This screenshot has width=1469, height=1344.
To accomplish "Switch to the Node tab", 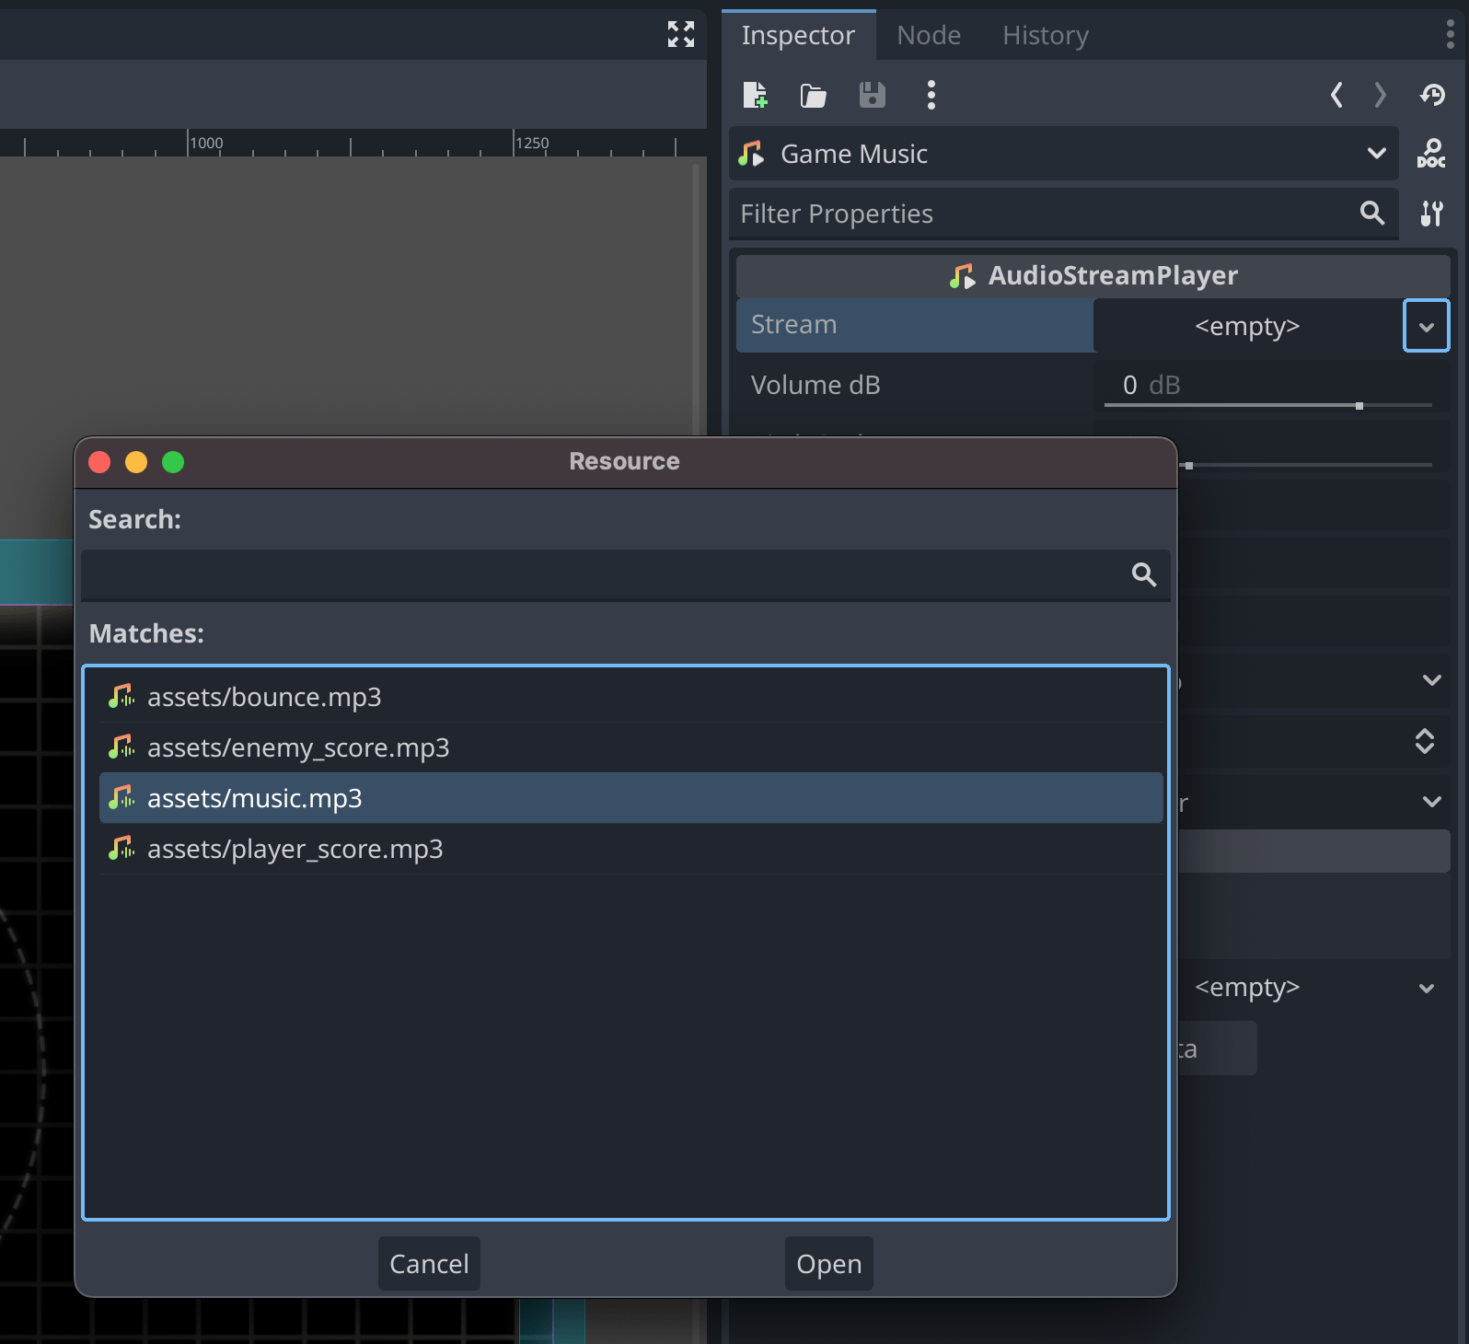I will click(x=929, y=35).
